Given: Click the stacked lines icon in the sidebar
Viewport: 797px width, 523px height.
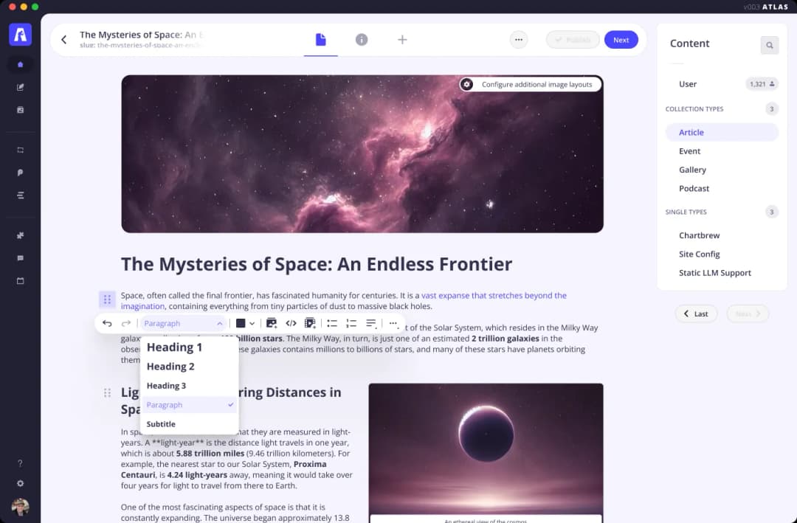Looking at the screenshot, I should click(21, 195).
